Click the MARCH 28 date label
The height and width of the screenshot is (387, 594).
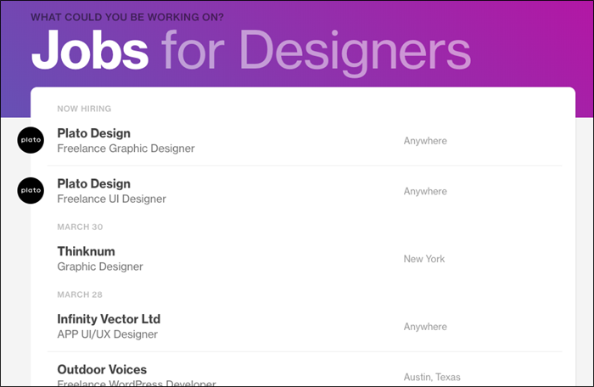point(80,294)
